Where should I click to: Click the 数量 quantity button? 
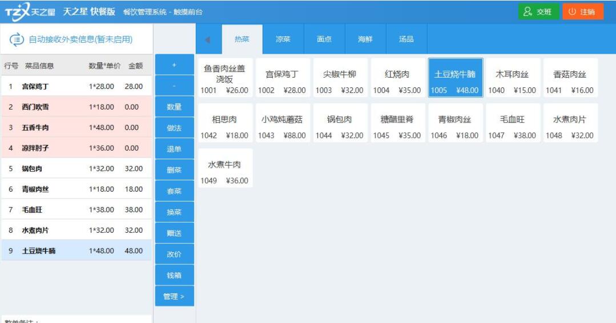pyautogui.click(x=175, y=107)
